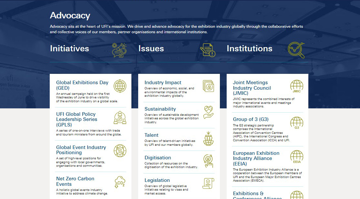The image size is (360, 199).
Task: Click 'Overview of economic, social' description
Action: point(169,92)
